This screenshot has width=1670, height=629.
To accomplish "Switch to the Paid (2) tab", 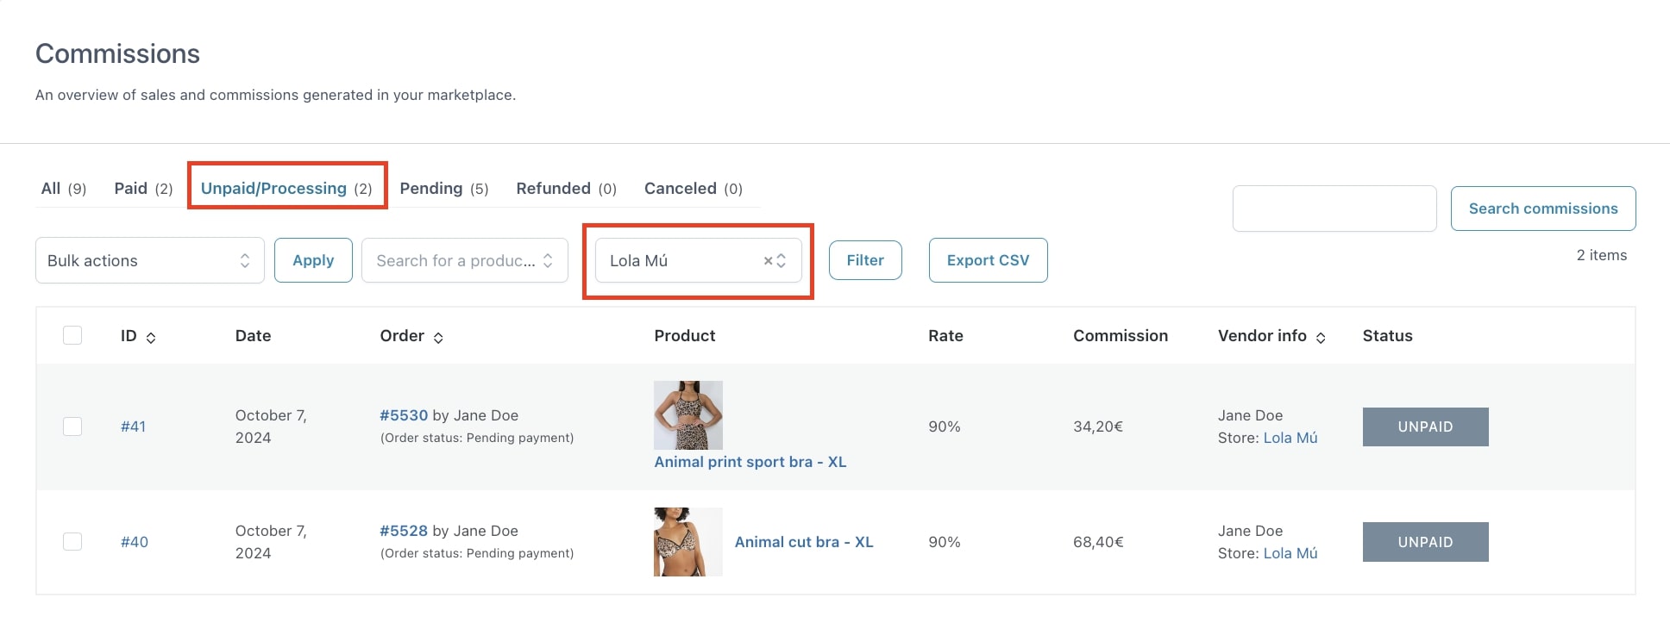I will click(x=143, y=188).
